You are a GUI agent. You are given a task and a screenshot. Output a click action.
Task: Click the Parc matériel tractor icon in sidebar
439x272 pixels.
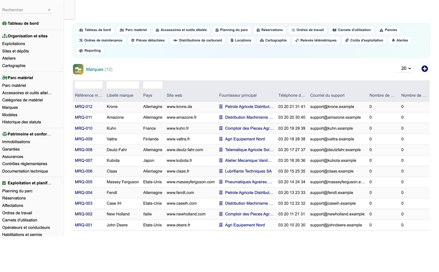pyautogui.click(x=5, y=78)
